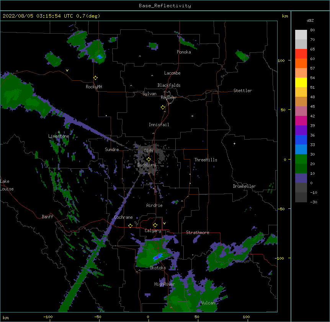The width and height of the screenshot is (330, 322).
Task: Select the yellow diamond marker above Calgary
Action: pyautogui.click(x=155, y=225)
